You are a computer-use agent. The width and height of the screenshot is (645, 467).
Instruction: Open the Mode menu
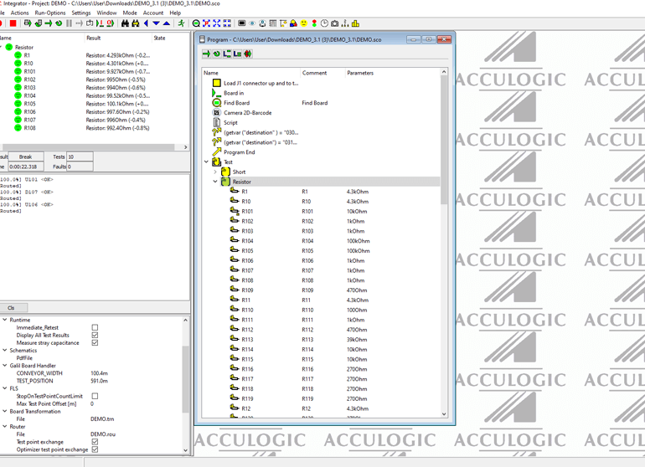pos(130,13)
